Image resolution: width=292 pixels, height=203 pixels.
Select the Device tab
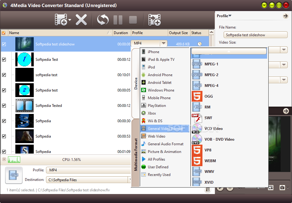pos(136,83)
